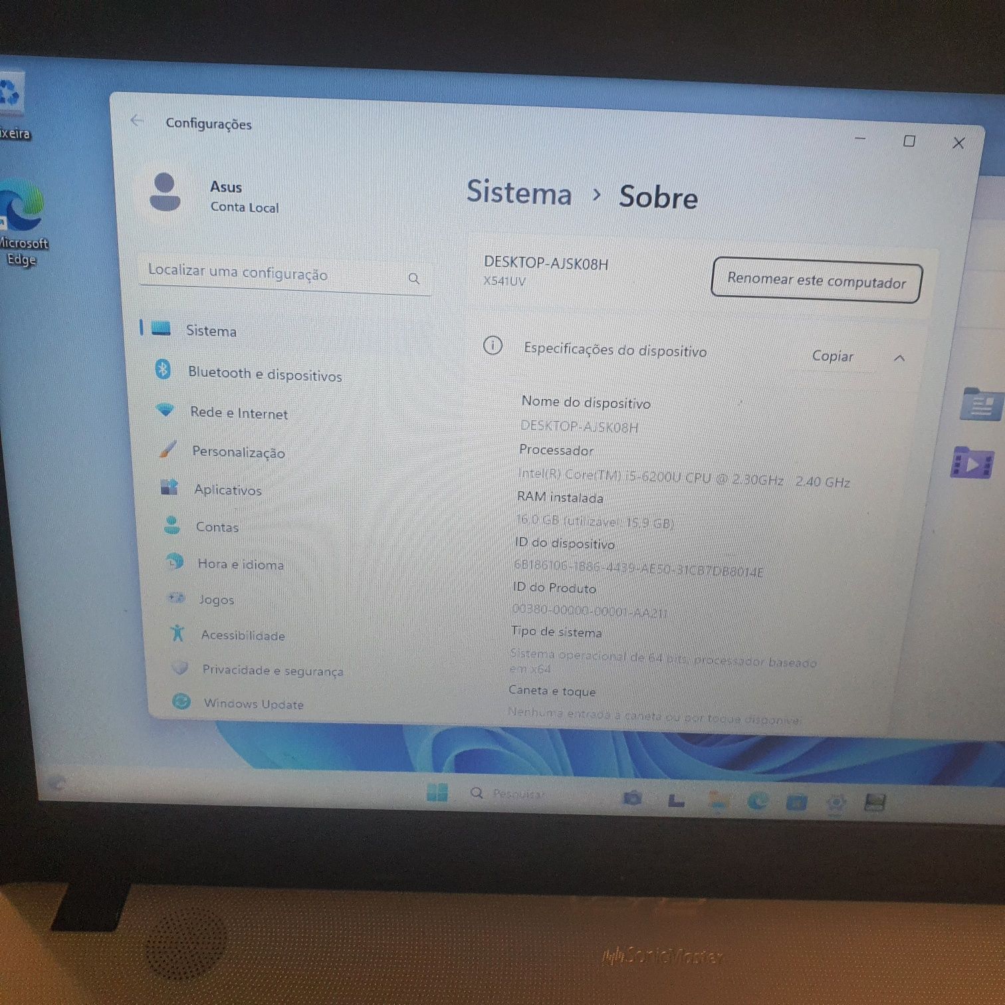Open File Explorer from the taskbar

(718, 801)
